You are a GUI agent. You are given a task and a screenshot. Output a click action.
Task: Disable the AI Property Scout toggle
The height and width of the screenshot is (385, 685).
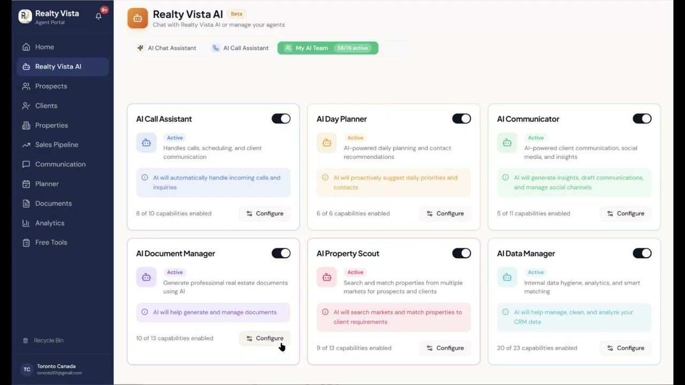point(461,253)
